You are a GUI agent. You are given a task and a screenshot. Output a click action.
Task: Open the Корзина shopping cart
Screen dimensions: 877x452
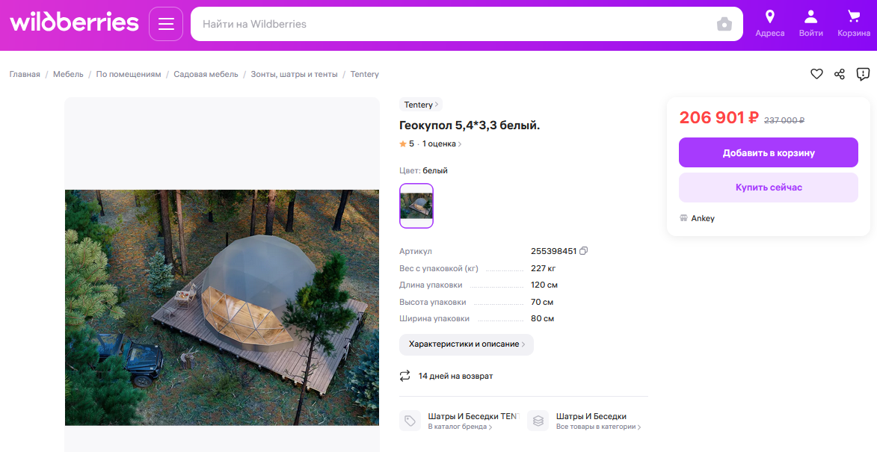[854, 23]
